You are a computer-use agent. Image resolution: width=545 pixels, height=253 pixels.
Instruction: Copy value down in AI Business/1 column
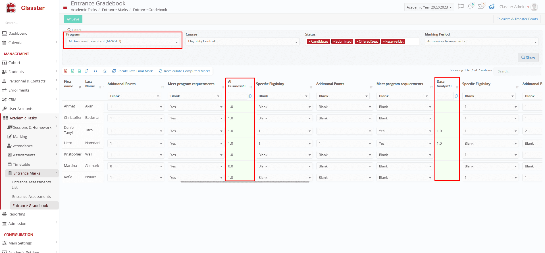(250, 96)
